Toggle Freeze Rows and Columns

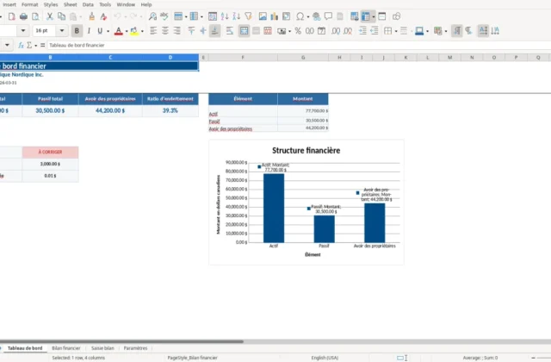click(366, 16)
